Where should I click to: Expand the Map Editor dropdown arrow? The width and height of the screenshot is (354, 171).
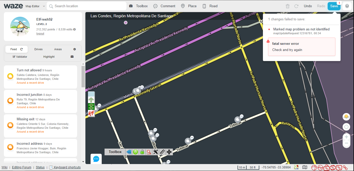[44, 6]
